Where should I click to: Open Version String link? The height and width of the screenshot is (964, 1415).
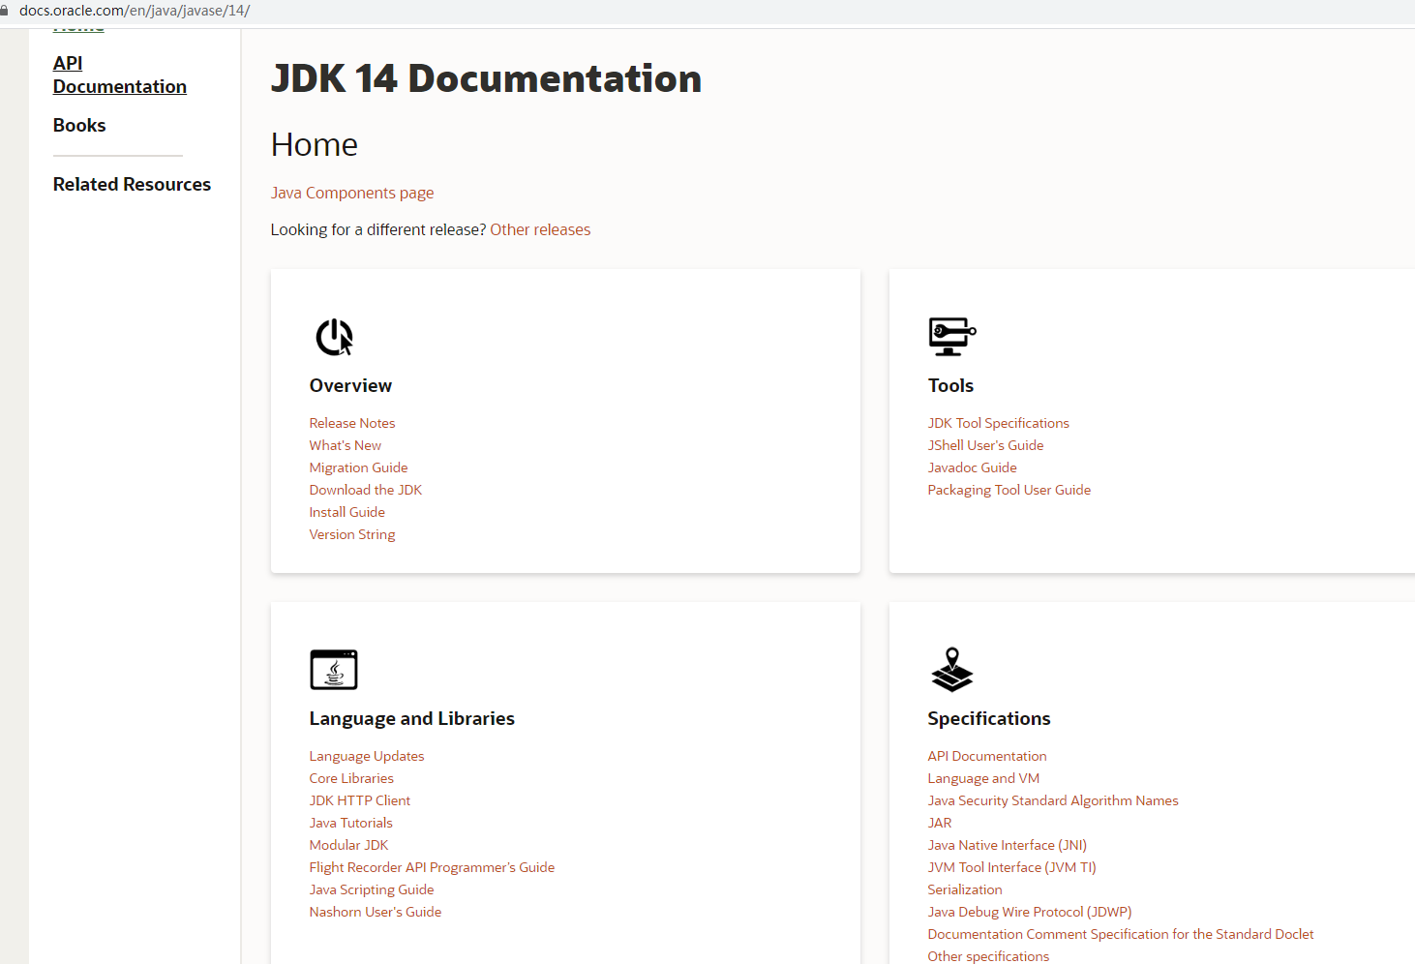tap(352, 534)
